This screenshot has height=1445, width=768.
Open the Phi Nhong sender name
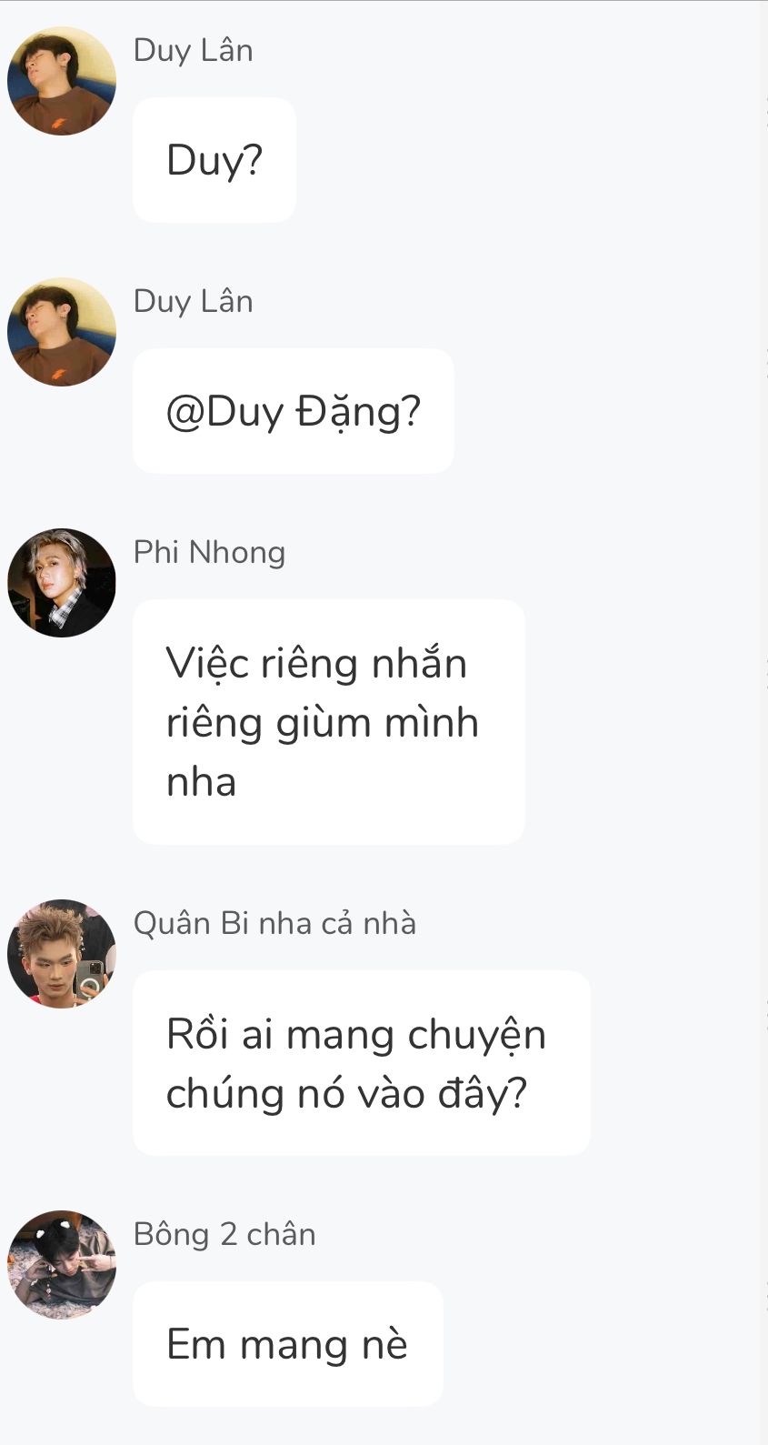click(x=209, y=552)
